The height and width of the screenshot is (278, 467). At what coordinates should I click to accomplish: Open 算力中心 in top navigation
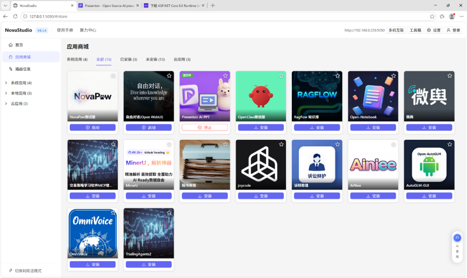pyautogui.click(x=88, y=30)
